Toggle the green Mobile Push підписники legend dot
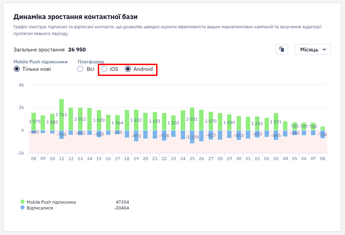This screenshot has height=235, width=345. pyautogui.click(x=22, y=202)
